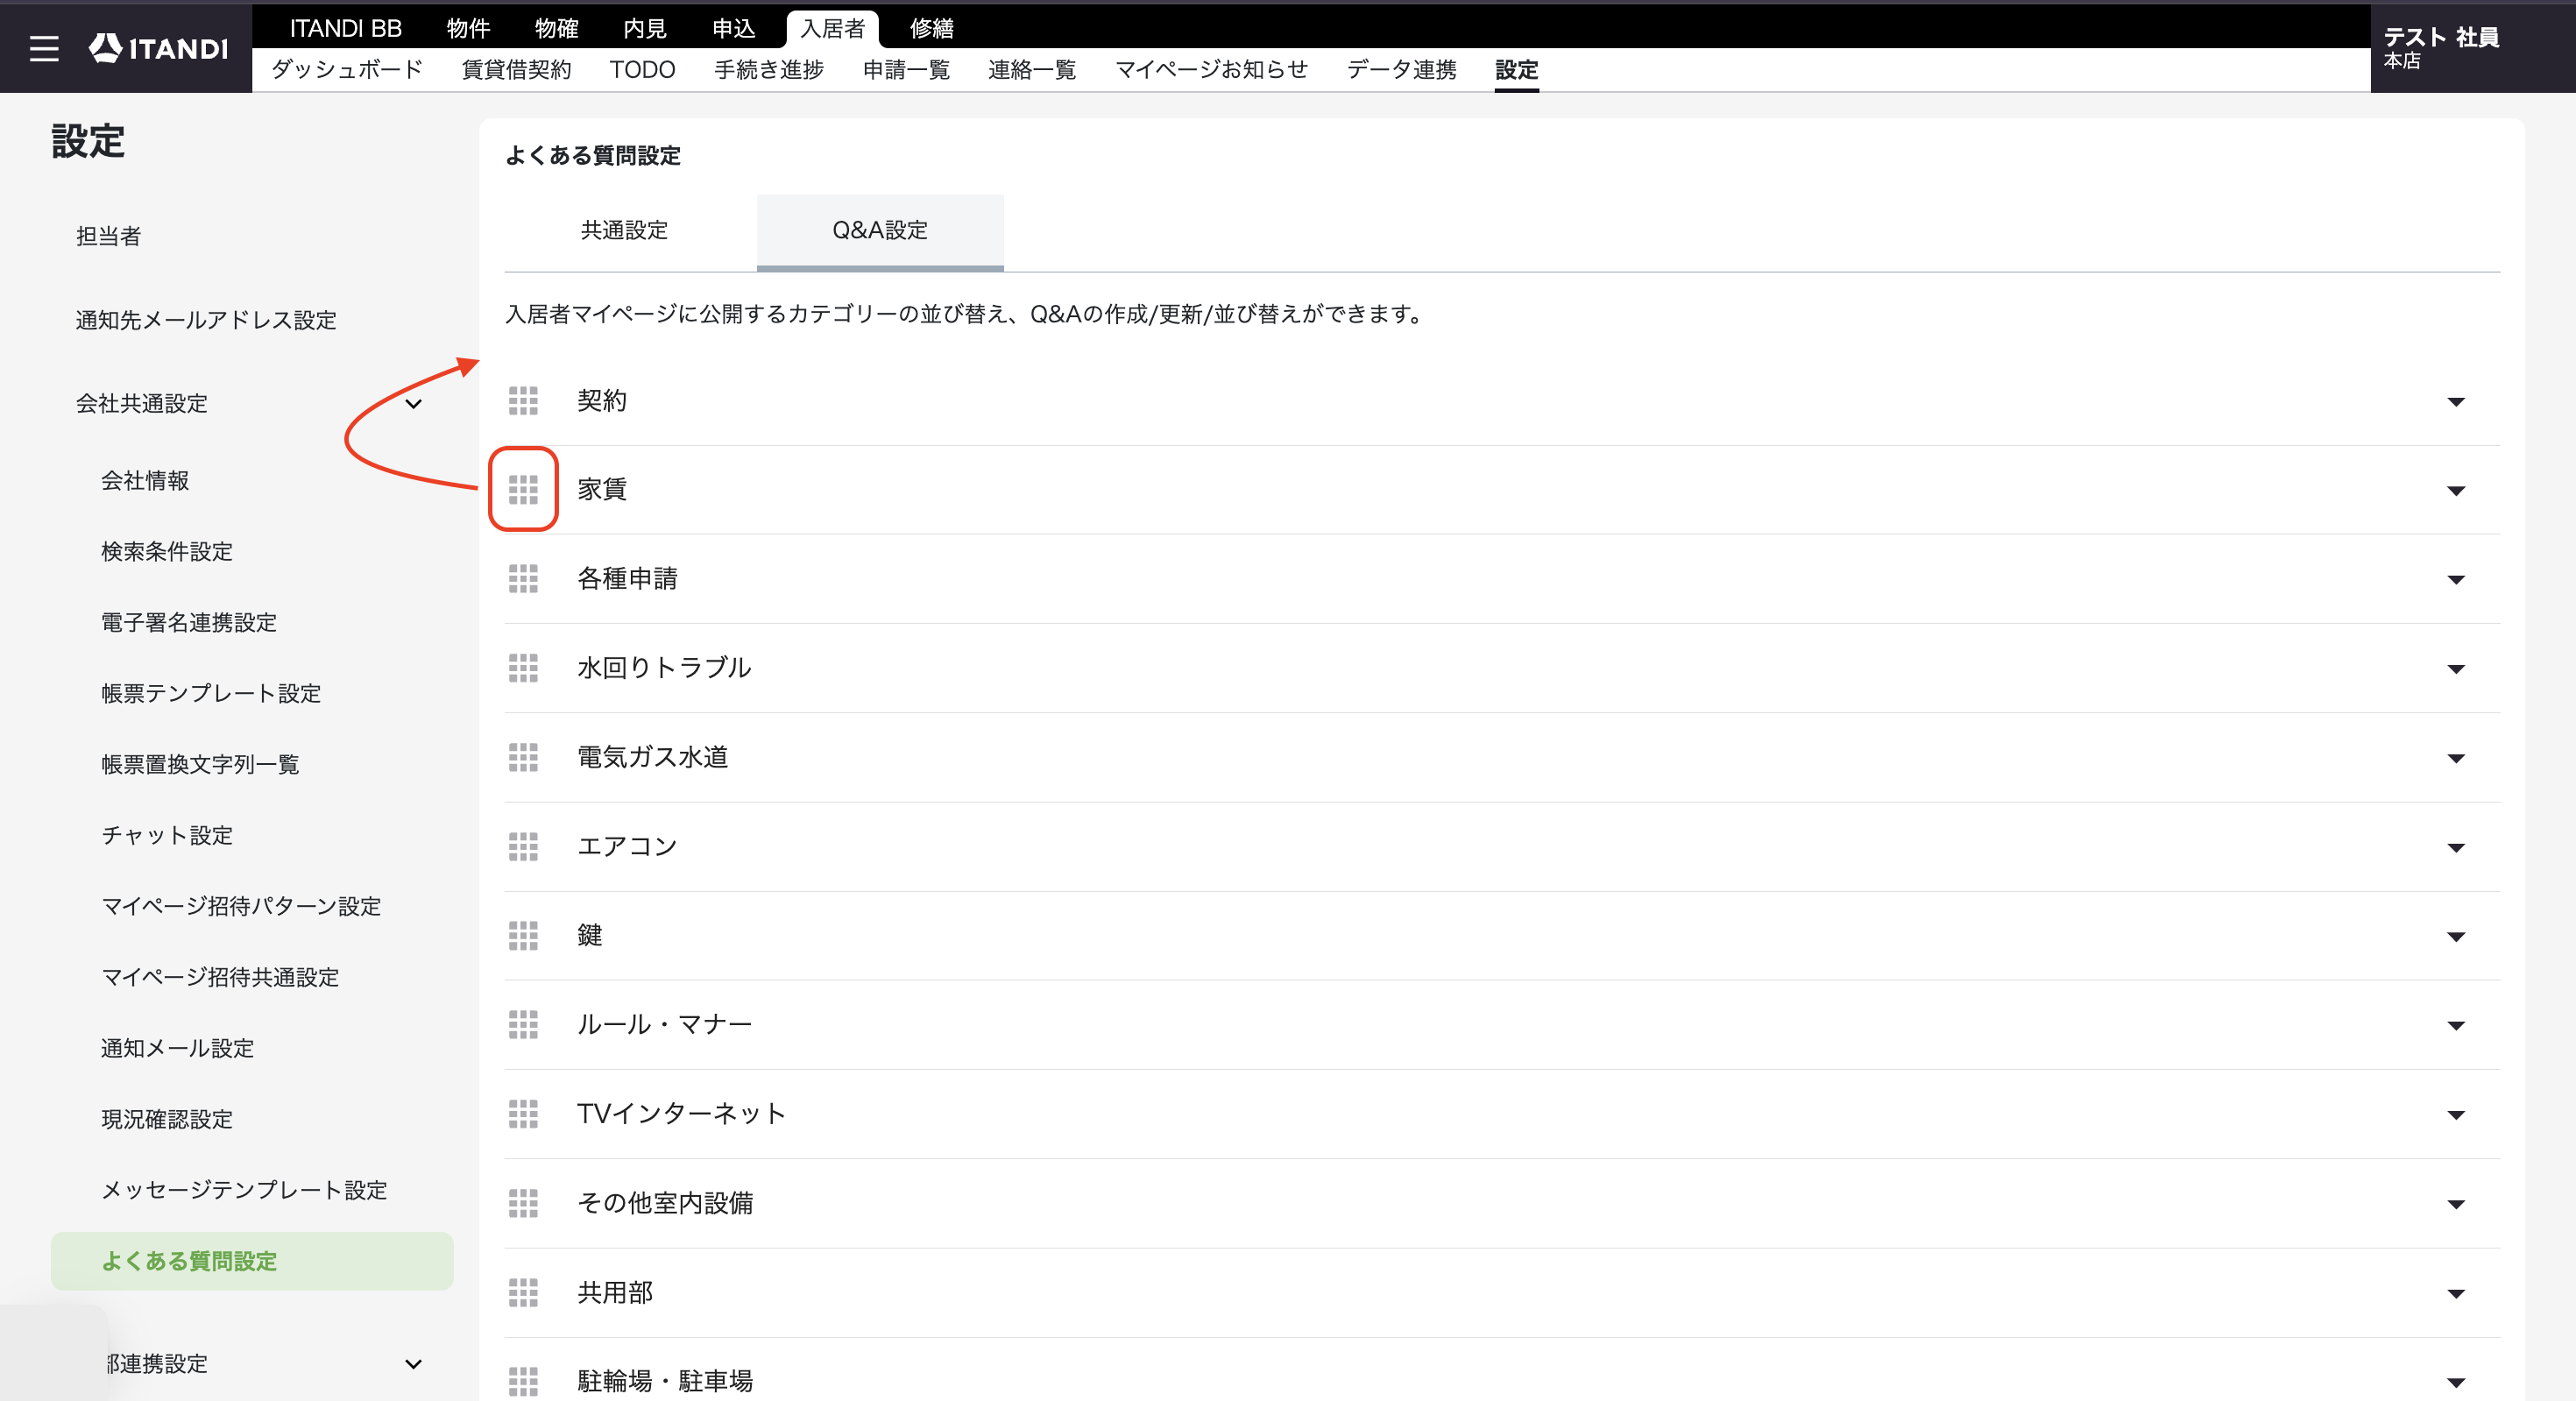Open the 申込 top tab
Viewport: 2576px width, 1401px height.
[733, 28]
